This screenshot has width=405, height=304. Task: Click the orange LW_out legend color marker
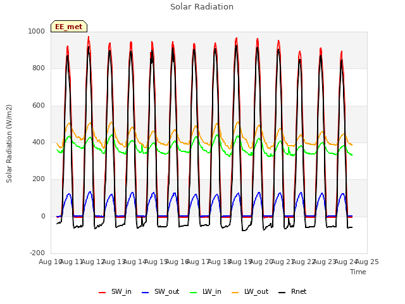[235, 293]
